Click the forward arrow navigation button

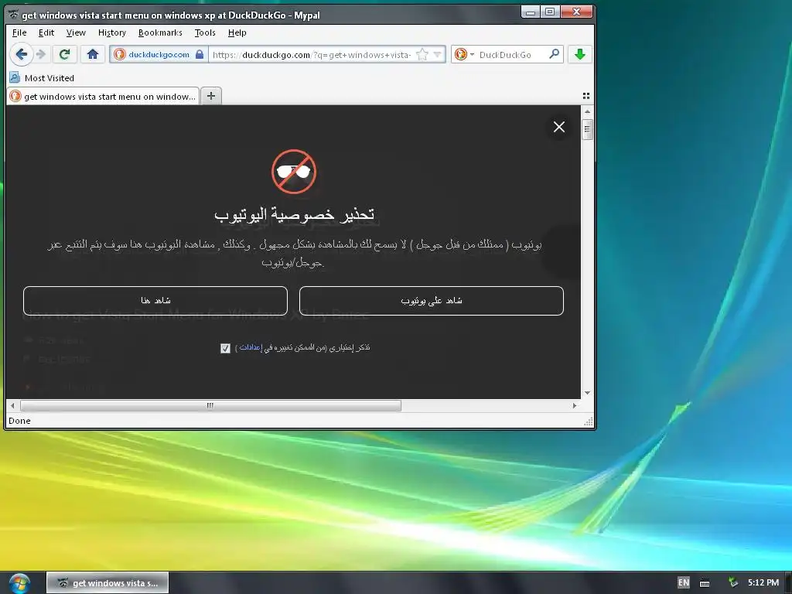[42, 54]
